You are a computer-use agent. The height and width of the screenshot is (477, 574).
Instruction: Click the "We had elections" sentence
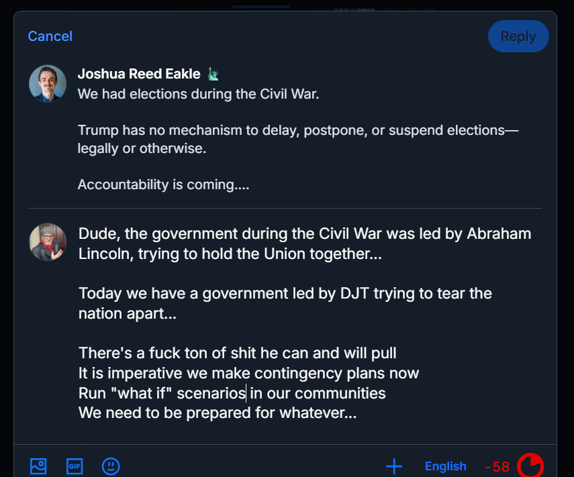point(198,94)
